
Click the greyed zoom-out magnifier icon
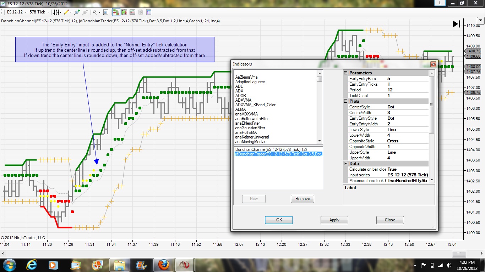(x=85, y=12)
